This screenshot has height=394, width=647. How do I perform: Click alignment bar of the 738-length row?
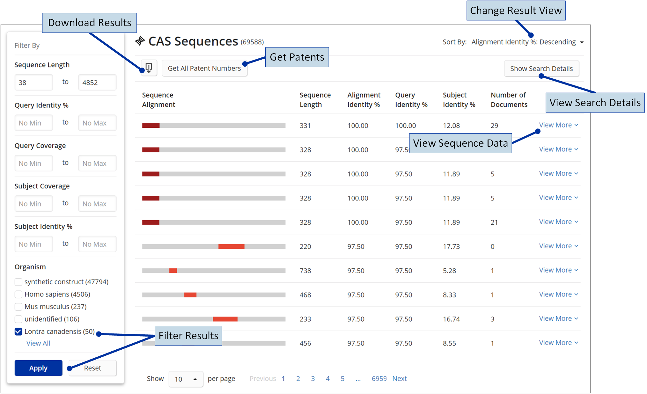coord(214,271)
